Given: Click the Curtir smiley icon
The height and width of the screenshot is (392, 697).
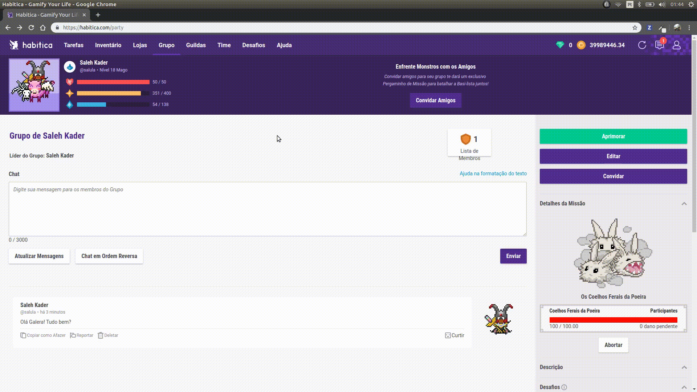Looking at the screenshot, I should tap(448, 335).
